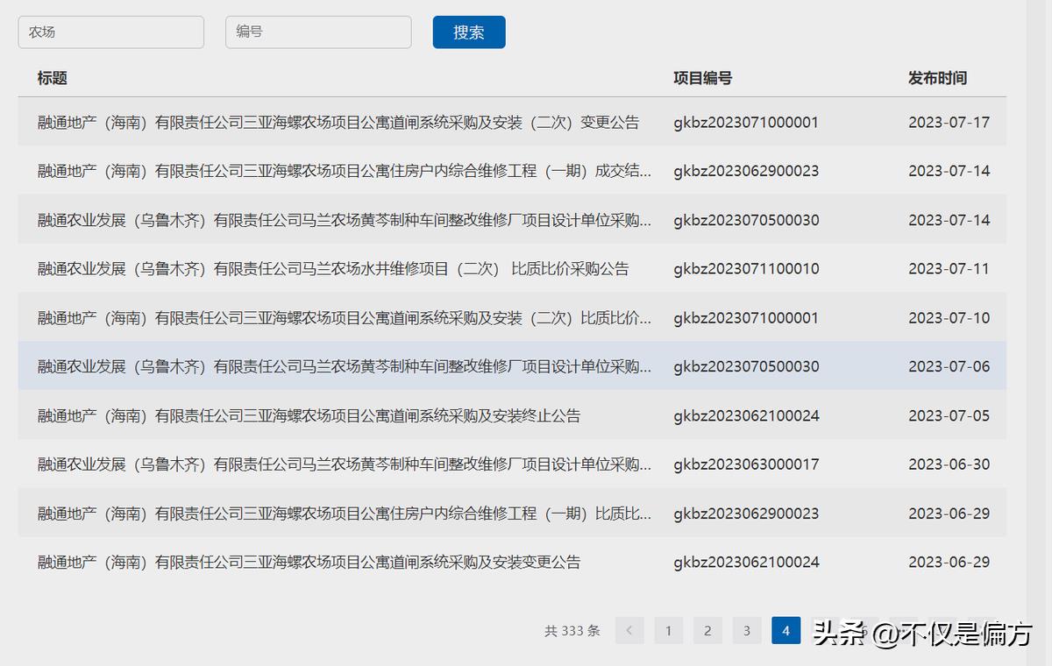Click the 标题 column header
The width and height of the screenshot is (1052, 666).
click(53, 78)
